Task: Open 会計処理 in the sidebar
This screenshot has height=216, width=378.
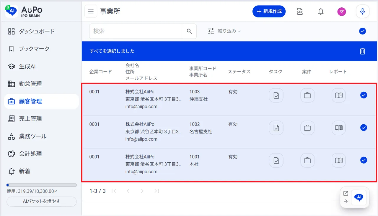Action: [x=41, y=154]
